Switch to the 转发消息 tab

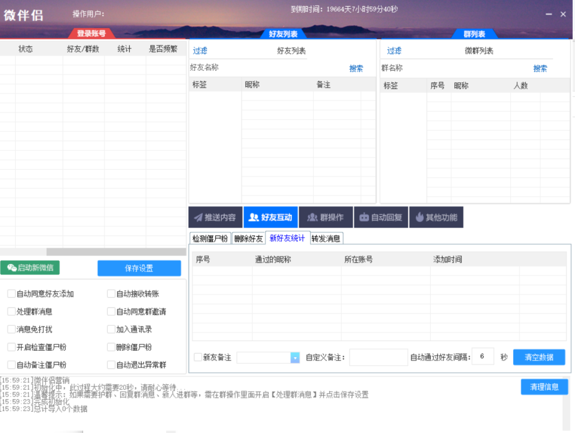pyautogui.click(x=326, y=238)
